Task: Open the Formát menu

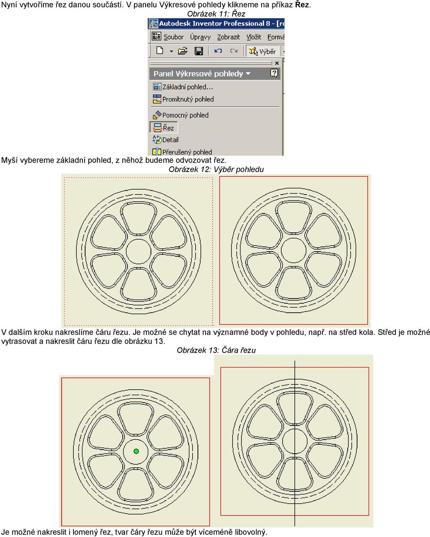Action: (276, 37)
